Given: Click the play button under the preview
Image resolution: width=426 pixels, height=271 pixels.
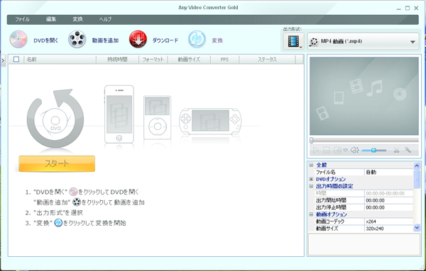Looking at the screenshot, I should pos(316,150).
